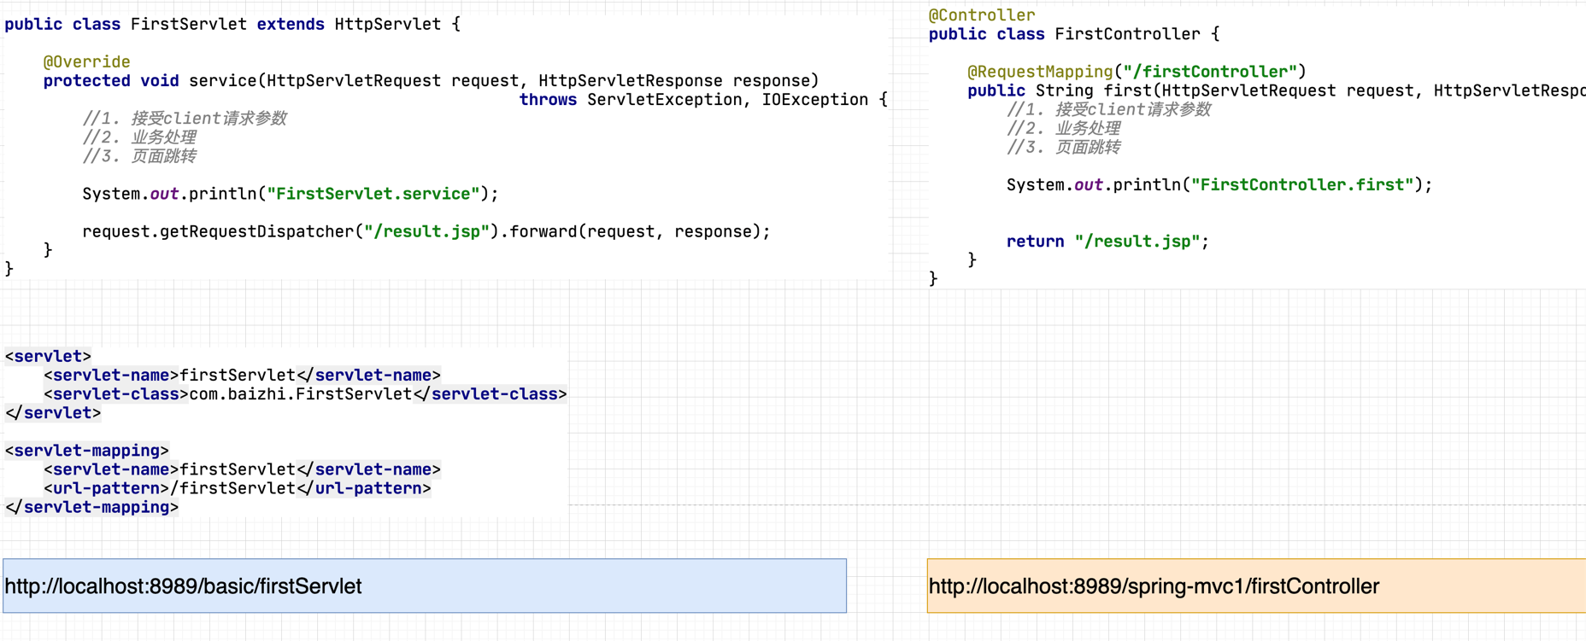Click 'com.baizhi.FirstServlet' servlet-class value
1586x641 pixels.
tap(301, 394)
